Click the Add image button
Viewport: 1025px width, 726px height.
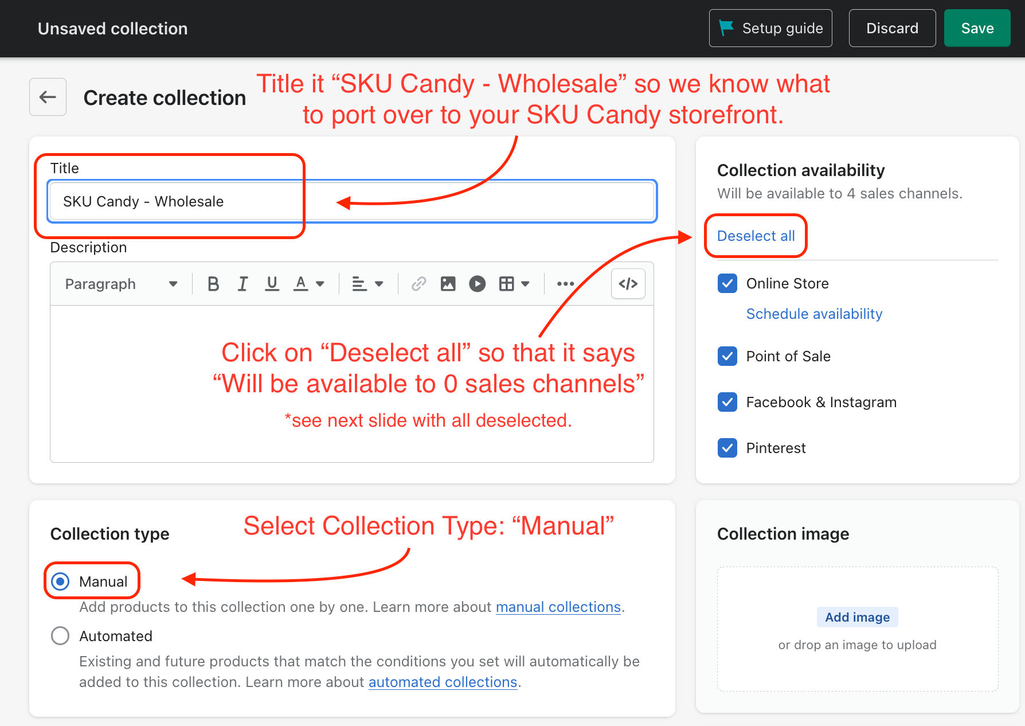pos(857,617)
